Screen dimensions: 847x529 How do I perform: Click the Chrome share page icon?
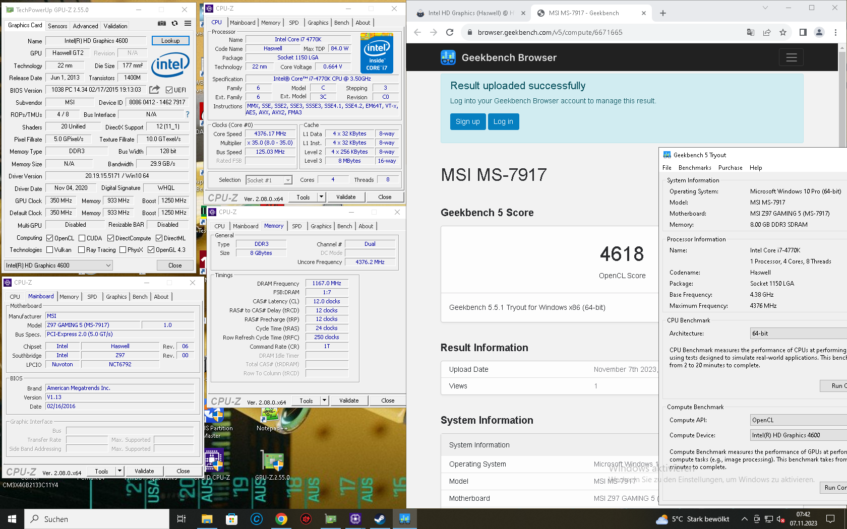click(x=767, y=32)
